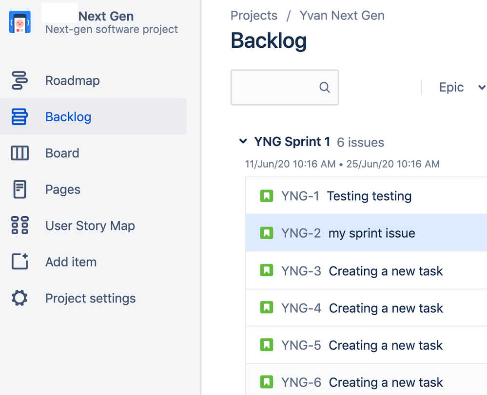The width and height of the screenshot is (487, 395).
Task: Select the Backlog stacked-lines icon
Action: click(x=19, y=117)
